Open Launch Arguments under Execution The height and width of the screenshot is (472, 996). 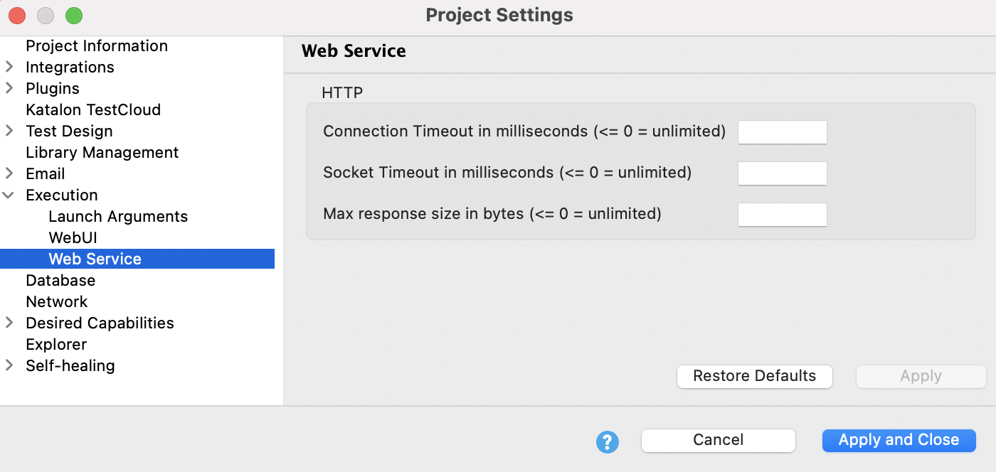[118, 216]
